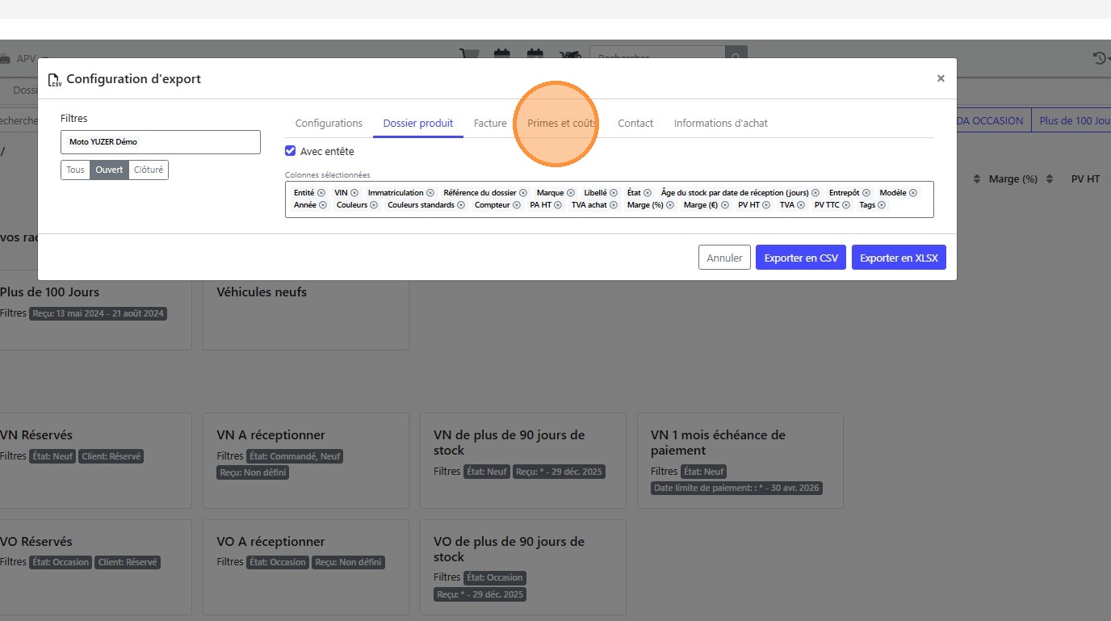Click the Filtres field containing Moto YUZER Démo
This screenshot has height=621, width=1111.
[x=161, y=142]
